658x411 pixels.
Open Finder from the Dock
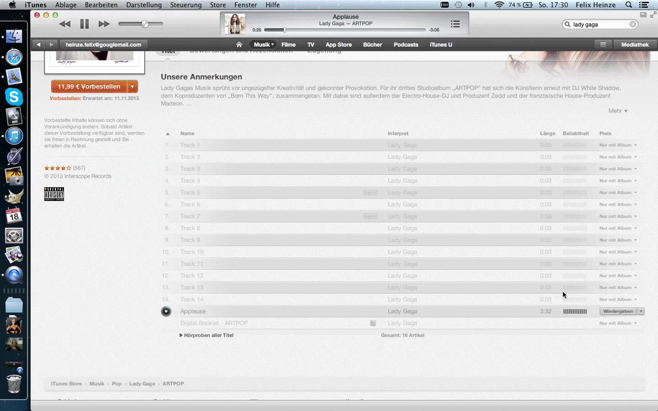(x=14, y=37)
